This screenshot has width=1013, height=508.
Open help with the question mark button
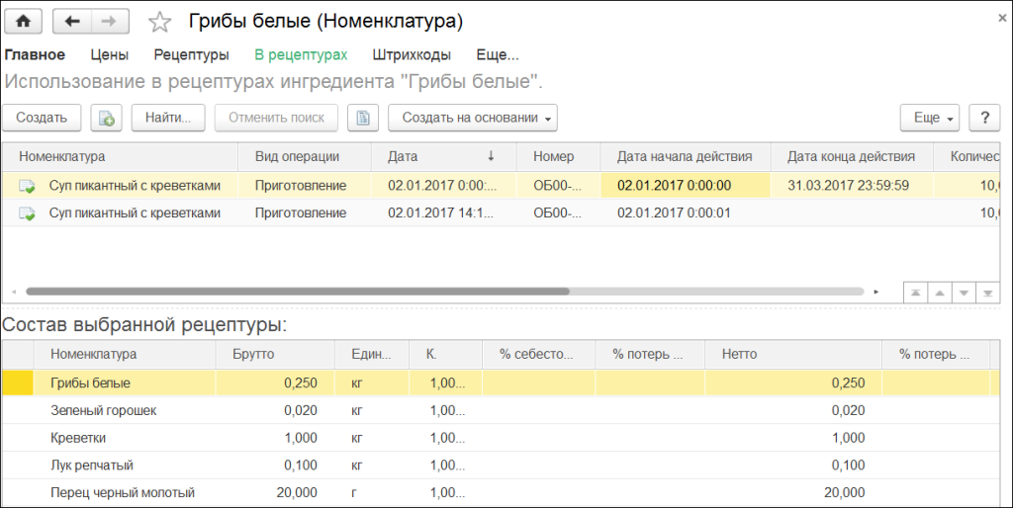click(984, 118)
